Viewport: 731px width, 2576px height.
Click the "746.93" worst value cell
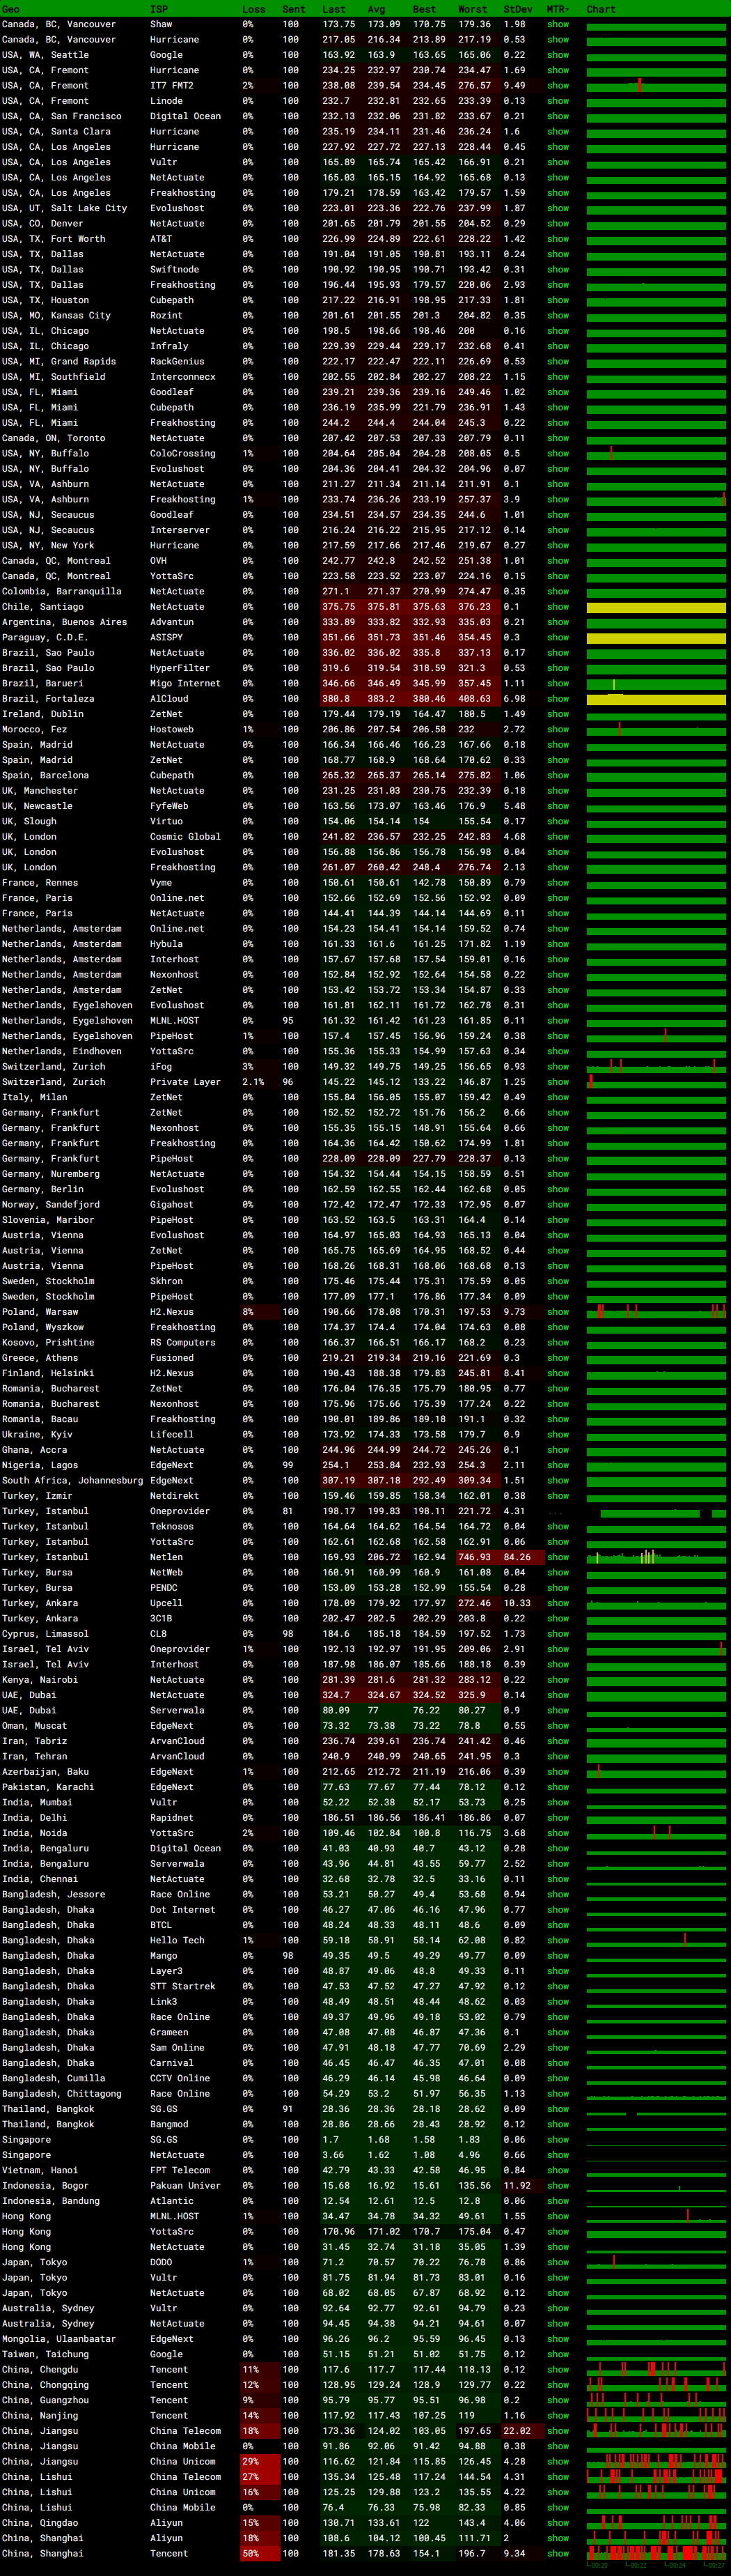(x=478, y=1557)
